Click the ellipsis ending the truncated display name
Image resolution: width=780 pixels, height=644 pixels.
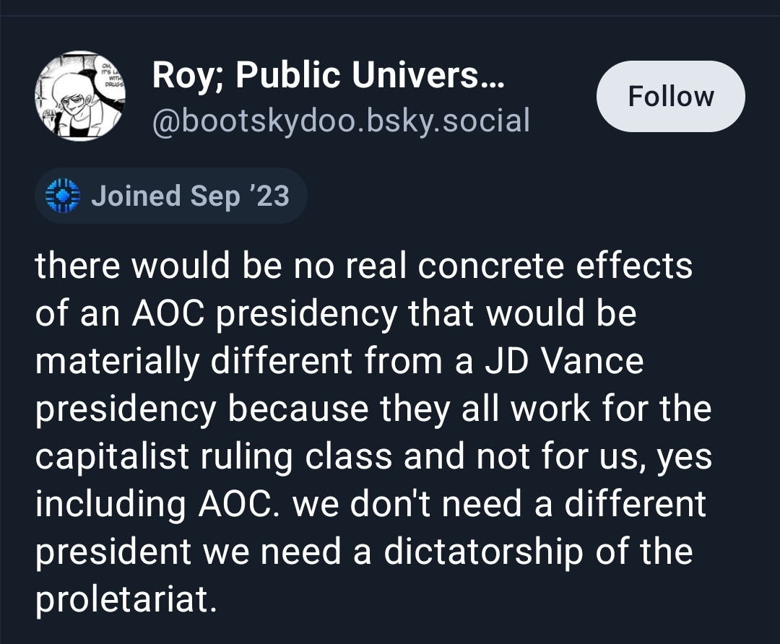(492, 78)
